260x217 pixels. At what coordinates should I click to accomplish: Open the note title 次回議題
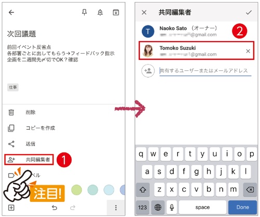point(21,34)
